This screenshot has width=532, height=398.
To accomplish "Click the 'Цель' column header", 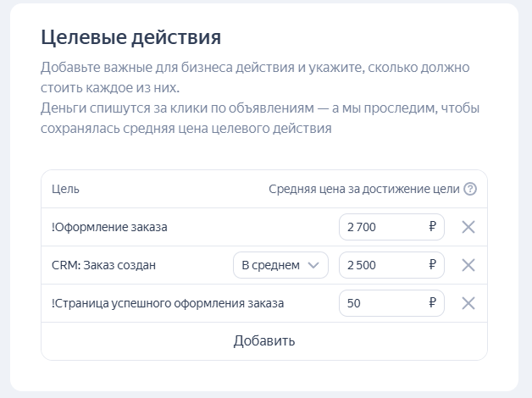I will (x=65, y=189).
